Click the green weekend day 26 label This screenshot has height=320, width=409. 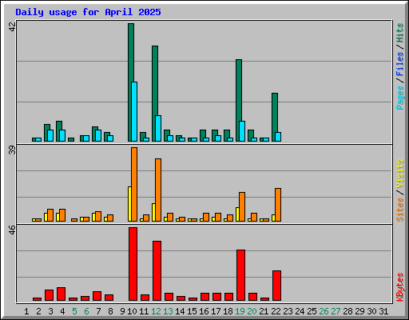tap(324, 311)
